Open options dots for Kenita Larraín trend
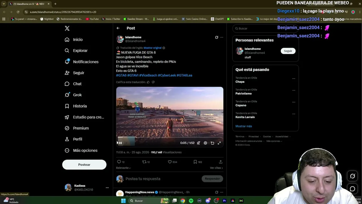362x204 pixels. click(x=294, y=114)
